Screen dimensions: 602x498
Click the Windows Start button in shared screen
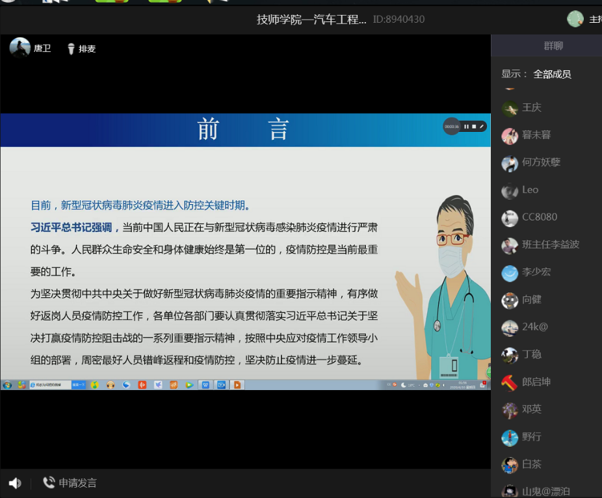tap(7, 385)
